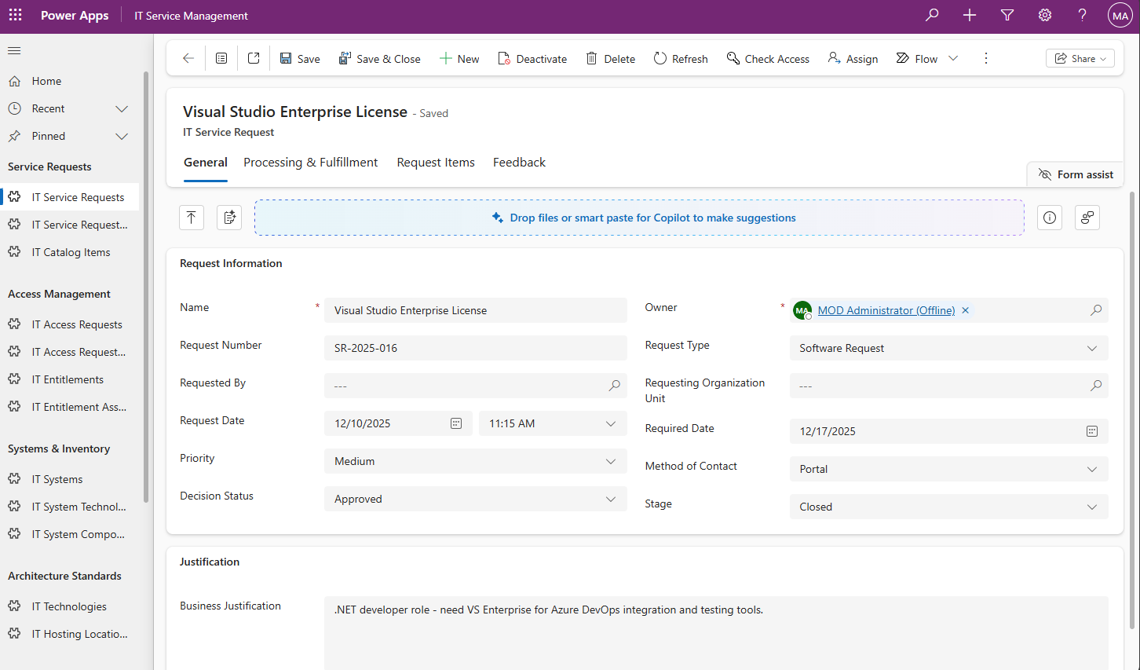This screenshot has width=1140, height=670.
Task: Open IT Technologies in sidebar
Action: pos(71,606)
